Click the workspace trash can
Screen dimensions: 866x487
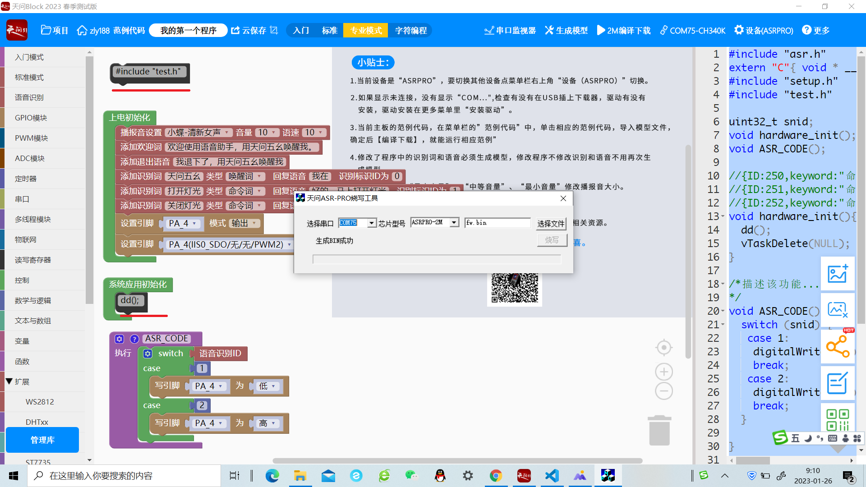point(659,430)
